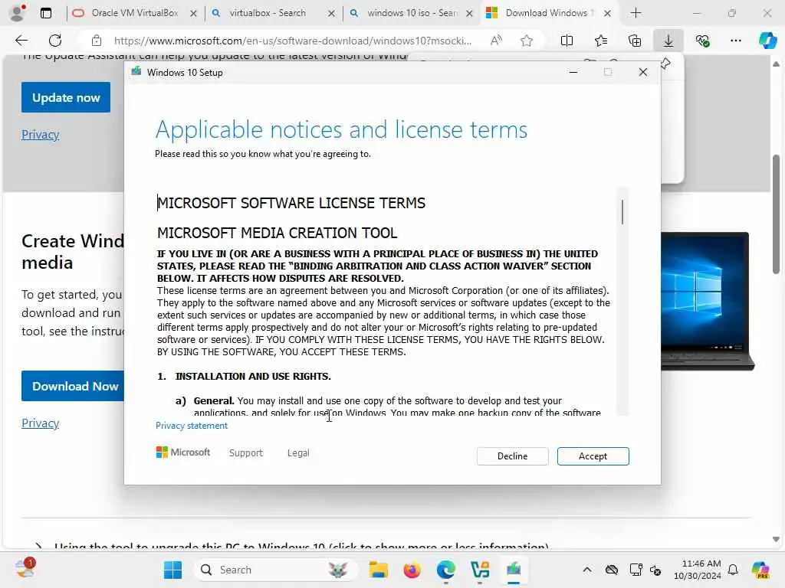The image size is (785, 588).
Task: Click the license text scrollbar thumb
Action: pyautogui.click(x=622, y=212)
